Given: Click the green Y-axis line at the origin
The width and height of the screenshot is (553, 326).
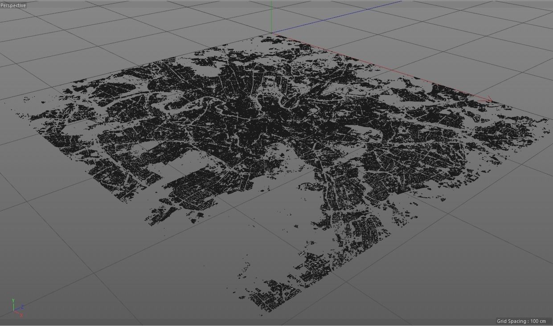Looking at the screenshot, I should click(x=271, y=16).
